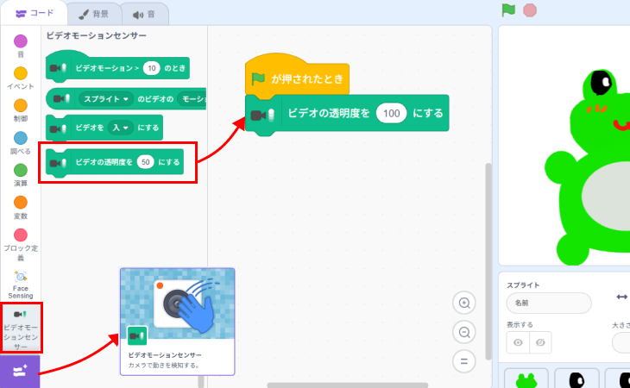Select the 演算 green category circle
The width and height of the screenshot is (630, 388).
[20, 171]
